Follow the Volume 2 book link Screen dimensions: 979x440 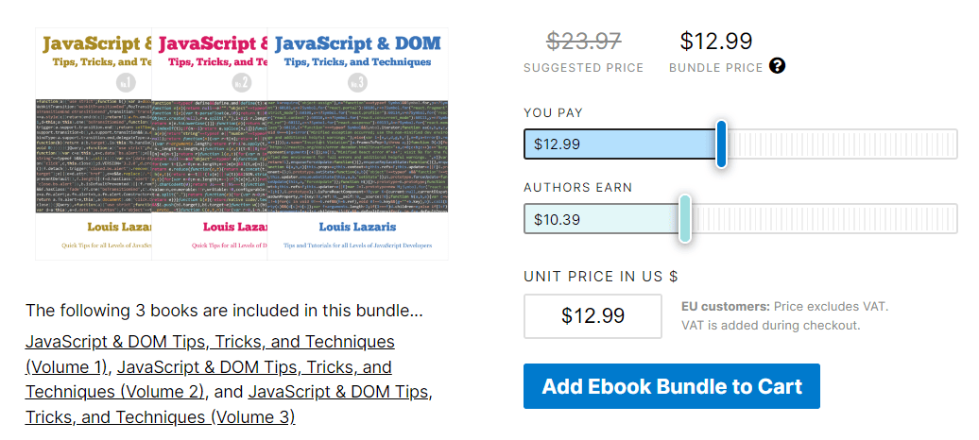point(253,366)
